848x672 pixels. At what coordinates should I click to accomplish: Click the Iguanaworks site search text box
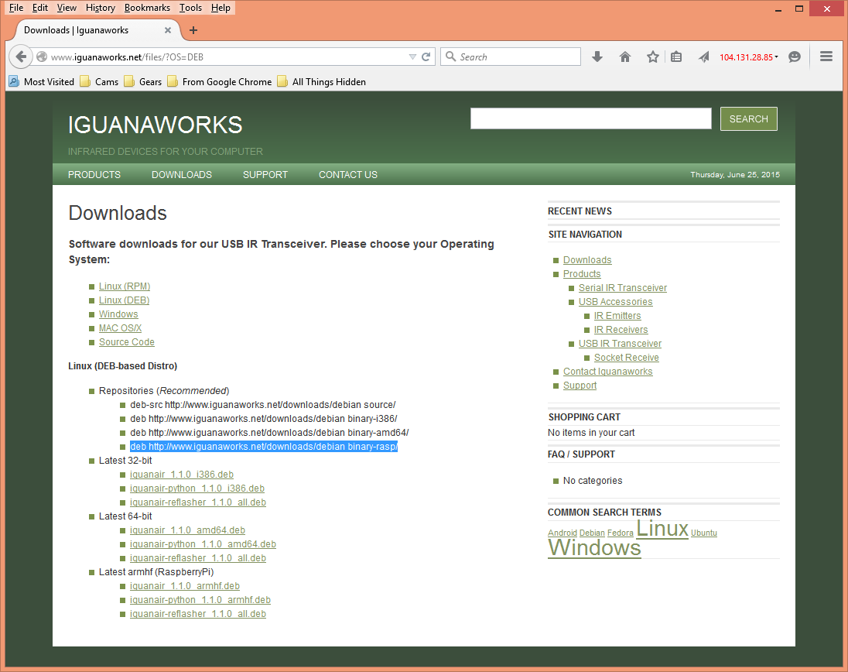tap(590, 118)
